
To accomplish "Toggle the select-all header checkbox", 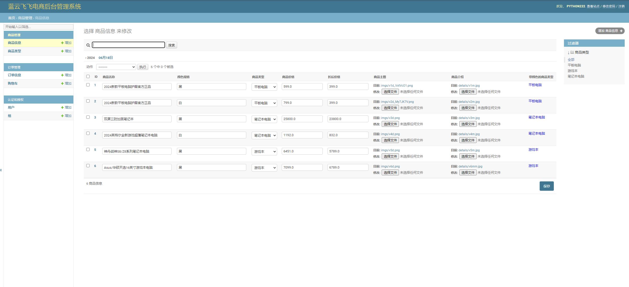I will pyautogui.click(x=88, y=77).
